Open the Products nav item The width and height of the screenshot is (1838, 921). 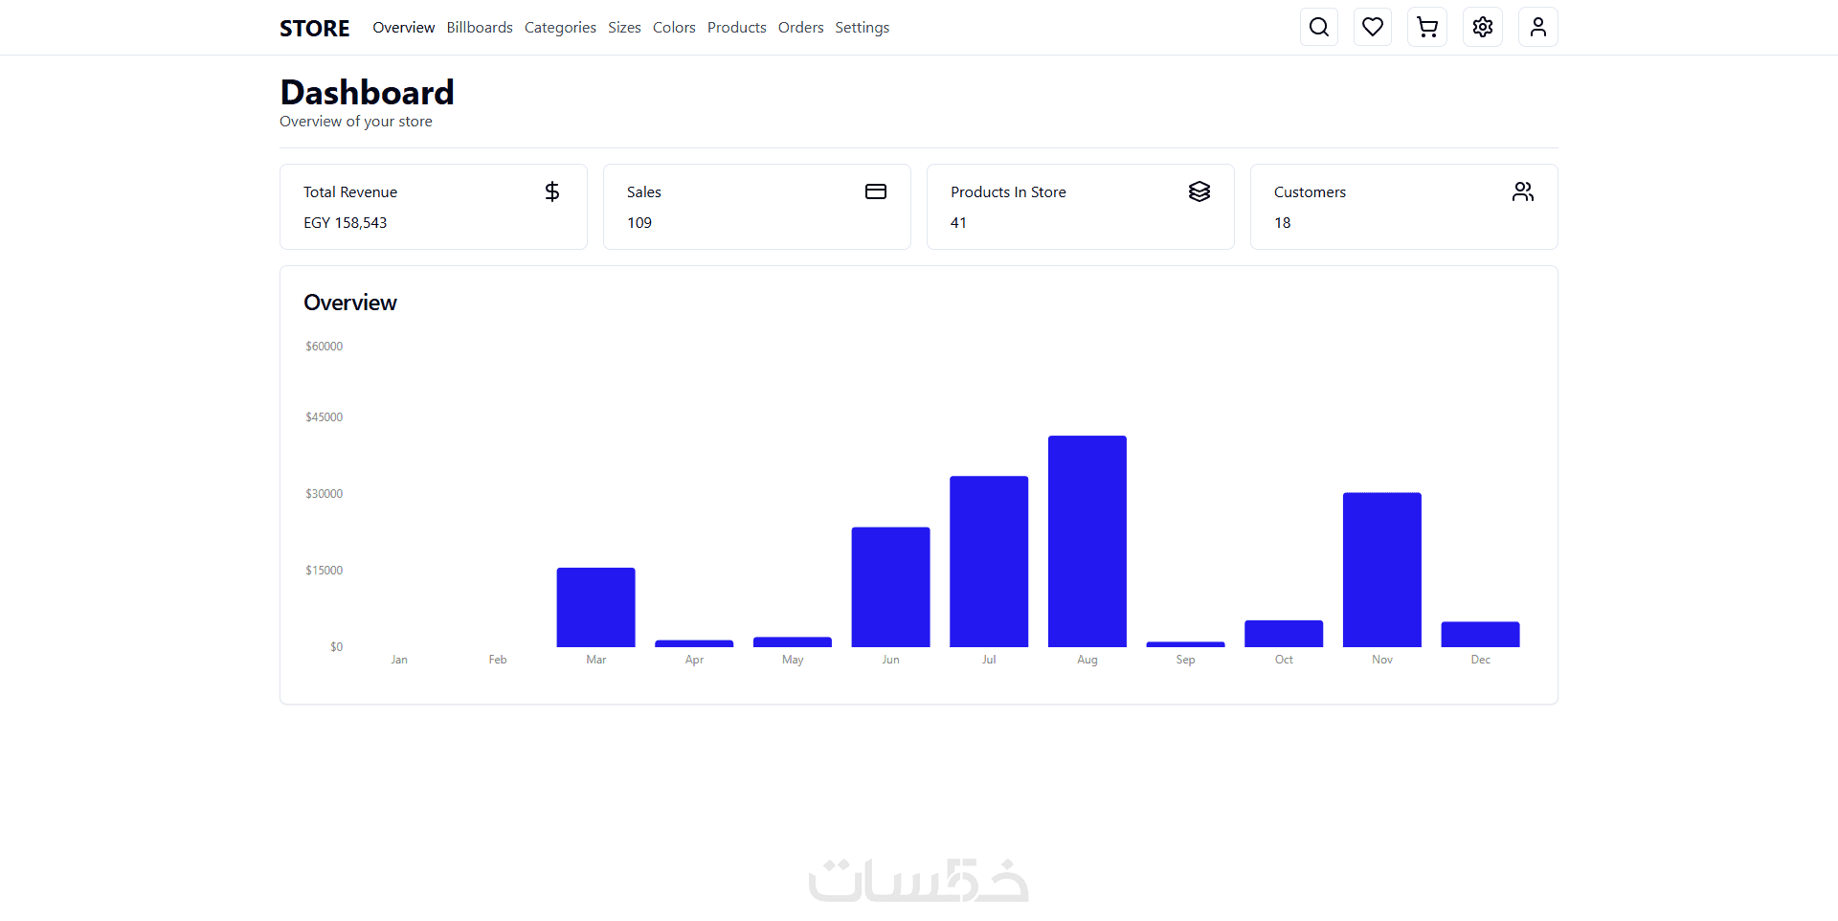click(x=737, y=28)
